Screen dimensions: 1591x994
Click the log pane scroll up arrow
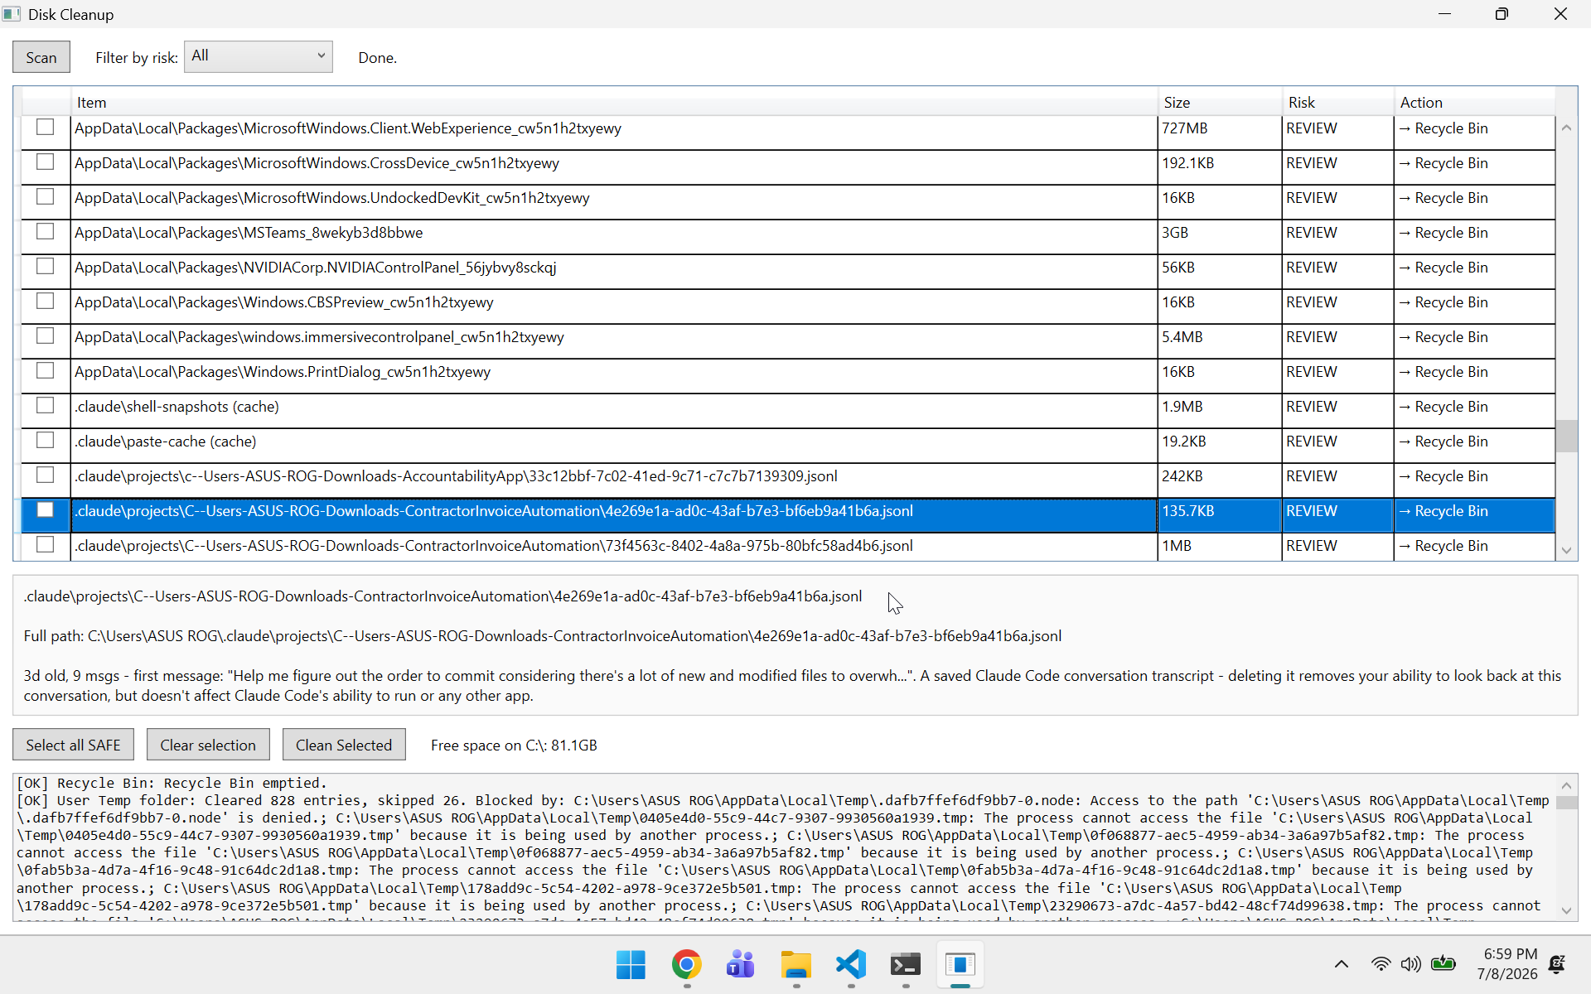pyautogui.click(x=1566, y=785)
